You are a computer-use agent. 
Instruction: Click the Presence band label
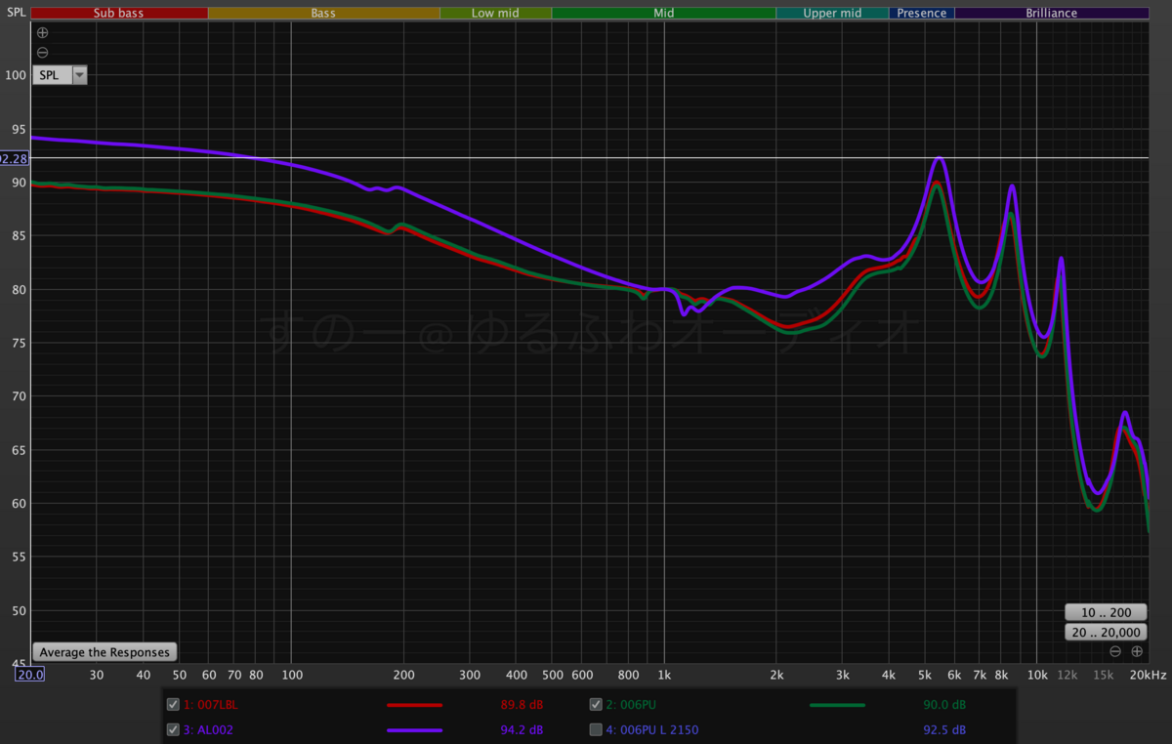point(922,13)
